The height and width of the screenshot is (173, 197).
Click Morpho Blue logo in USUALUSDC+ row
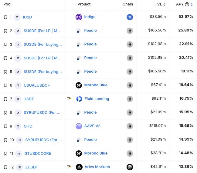coord(79,85)
